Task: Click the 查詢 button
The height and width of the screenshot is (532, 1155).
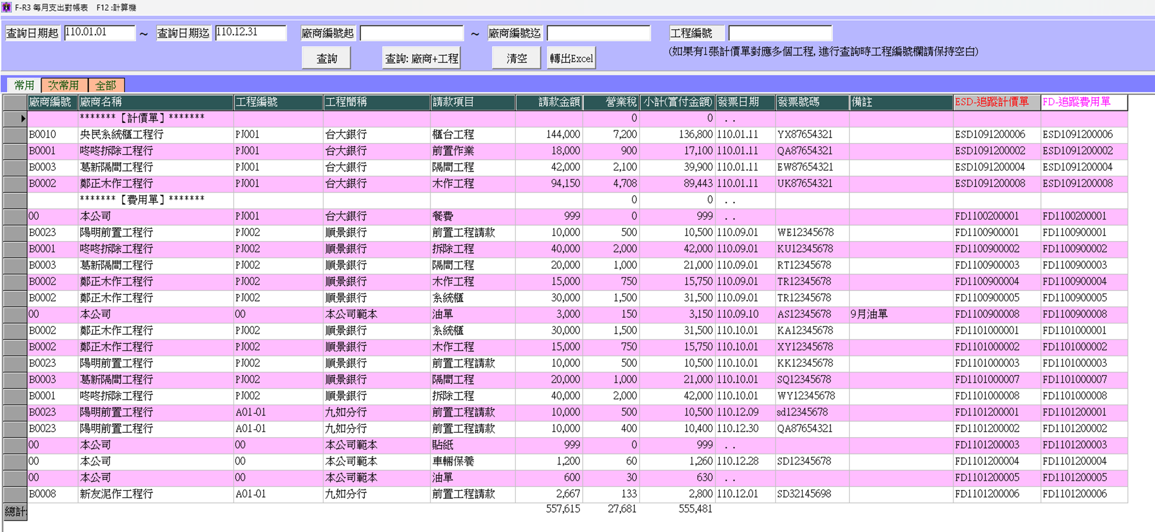Action: pyautogui.click(x=326, y=58)
